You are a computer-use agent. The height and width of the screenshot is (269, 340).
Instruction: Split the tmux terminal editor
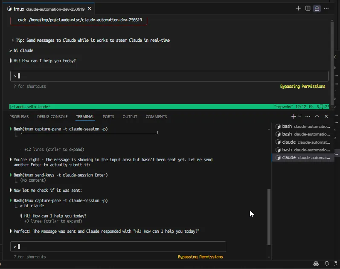pos(308,8)
